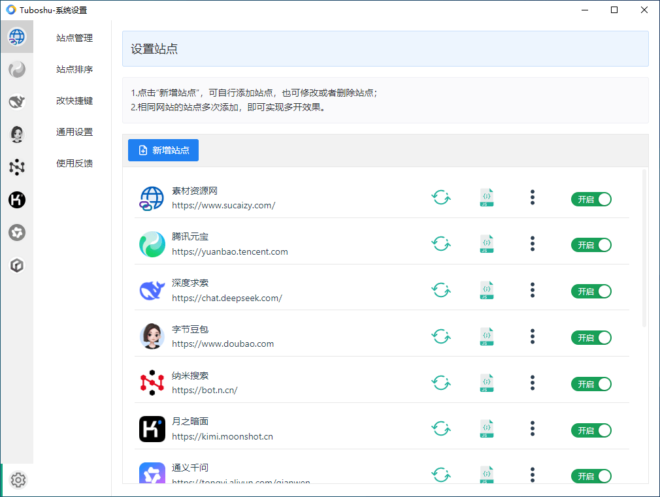Screen dimensions: 660x497
Task: Open the 纳米搜索 row's more-options menu
Action: (533, 383)
